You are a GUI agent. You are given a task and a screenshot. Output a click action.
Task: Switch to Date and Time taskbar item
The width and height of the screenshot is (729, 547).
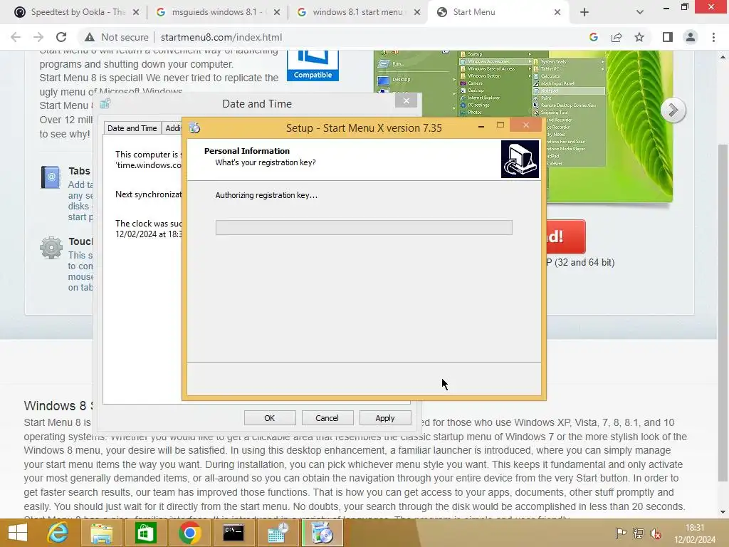click(278, 533)
